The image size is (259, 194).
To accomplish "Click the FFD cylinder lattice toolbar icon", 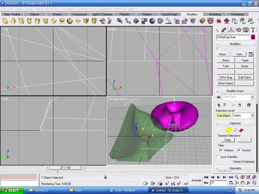I will tap(94, 21).
